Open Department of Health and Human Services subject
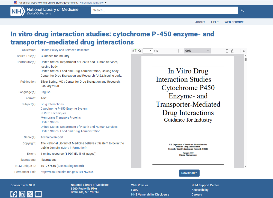Image resolution: width=273 pixels, height=198 pixels. (79, 127)
